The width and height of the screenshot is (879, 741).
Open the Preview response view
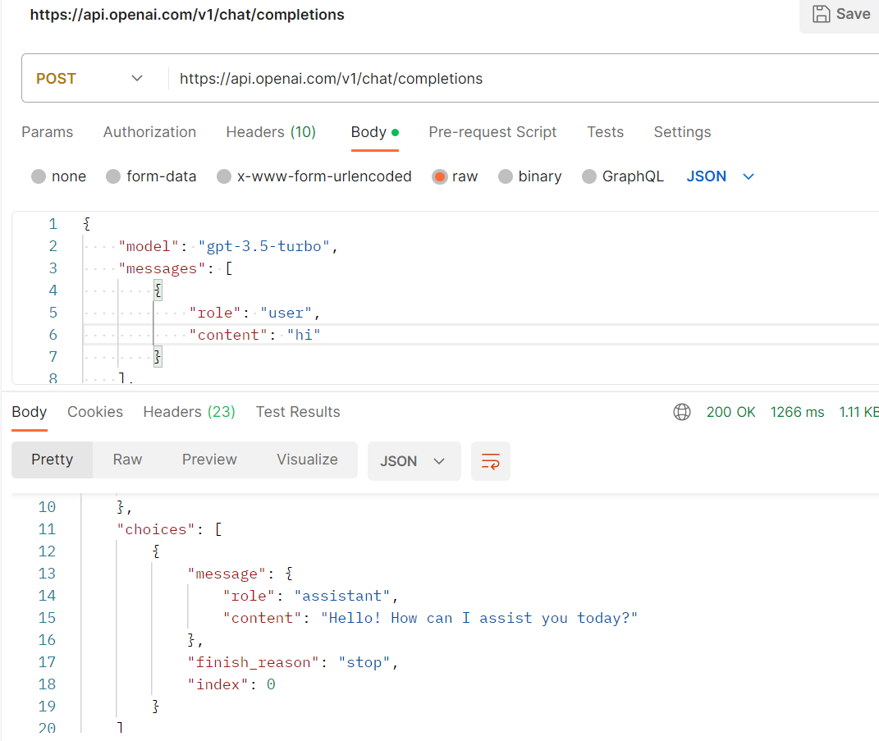tap(209, 460)
